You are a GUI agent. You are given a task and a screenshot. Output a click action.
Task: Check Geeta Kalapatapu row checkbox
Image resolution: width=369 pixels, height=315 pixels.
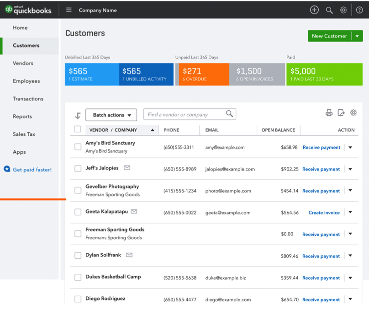78,212
